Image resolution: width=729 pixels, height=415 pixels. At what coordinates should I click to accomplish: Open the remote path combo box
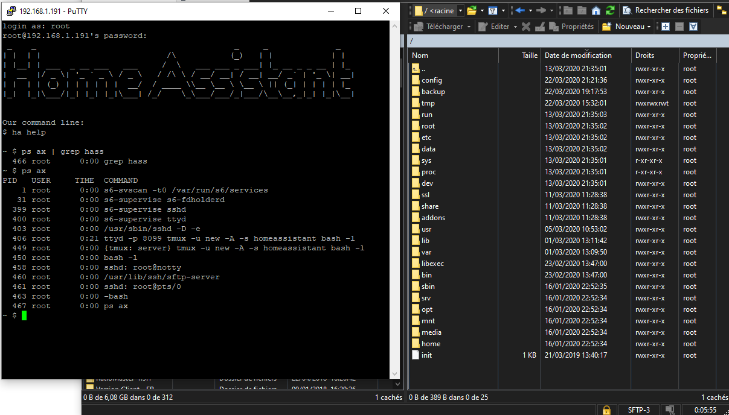[438, 10]
